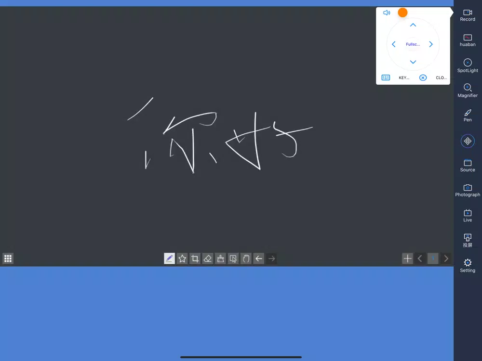
Task: Open the Record option in sidebar
Action: [x=467, y=15]
